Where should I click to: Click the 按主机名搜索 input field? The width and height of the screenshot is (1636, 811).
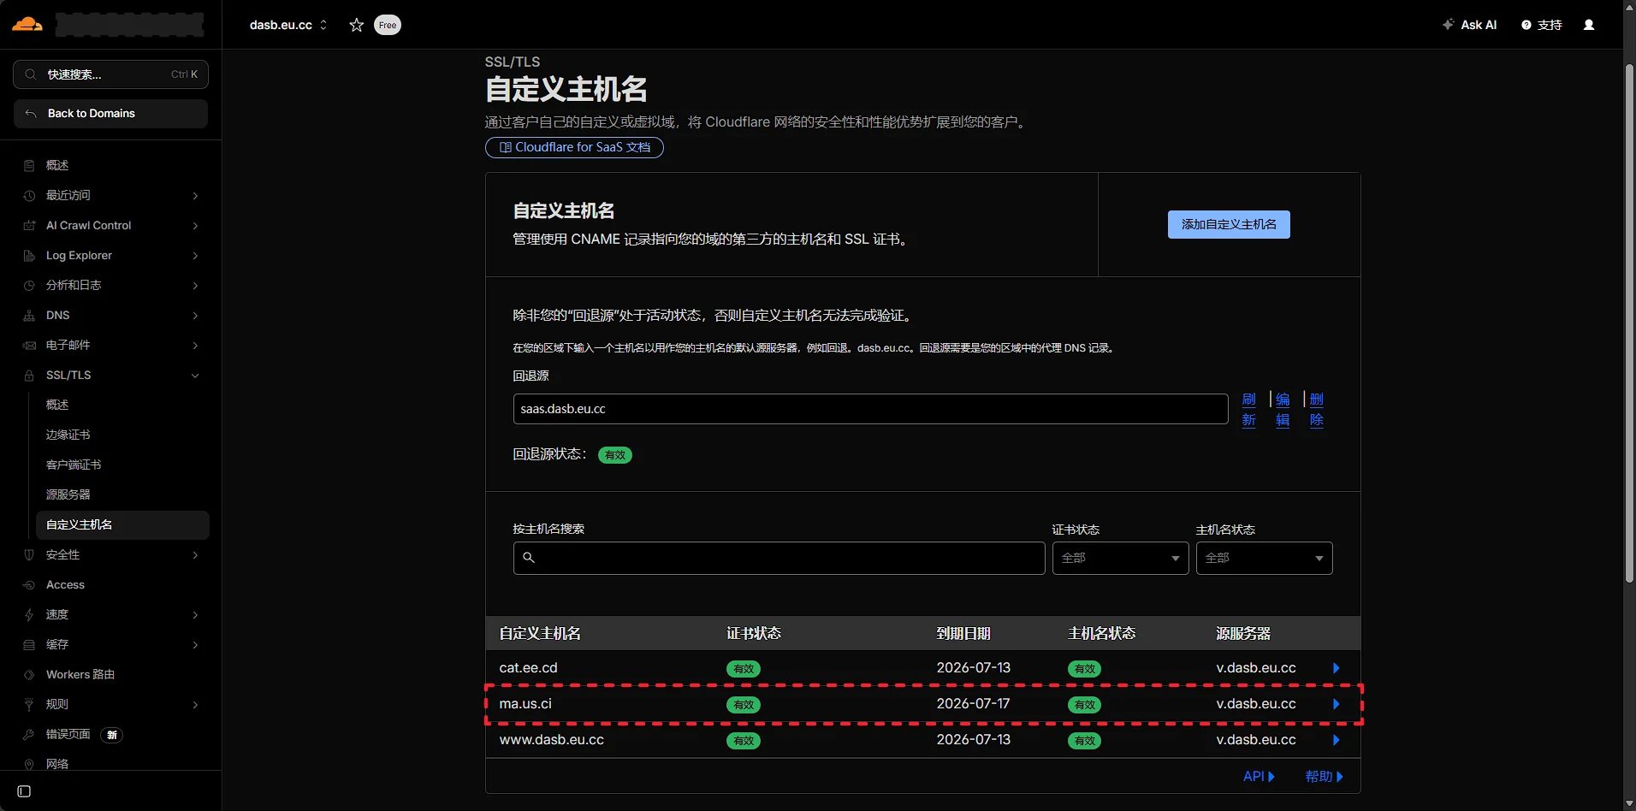pyautogui.click(x=779, y=558)
